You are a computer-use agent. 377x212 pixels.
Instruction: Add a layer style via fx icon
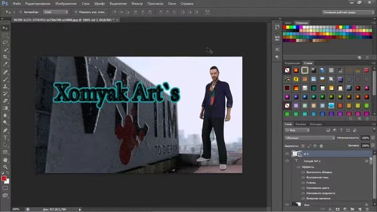coord(330,210)
